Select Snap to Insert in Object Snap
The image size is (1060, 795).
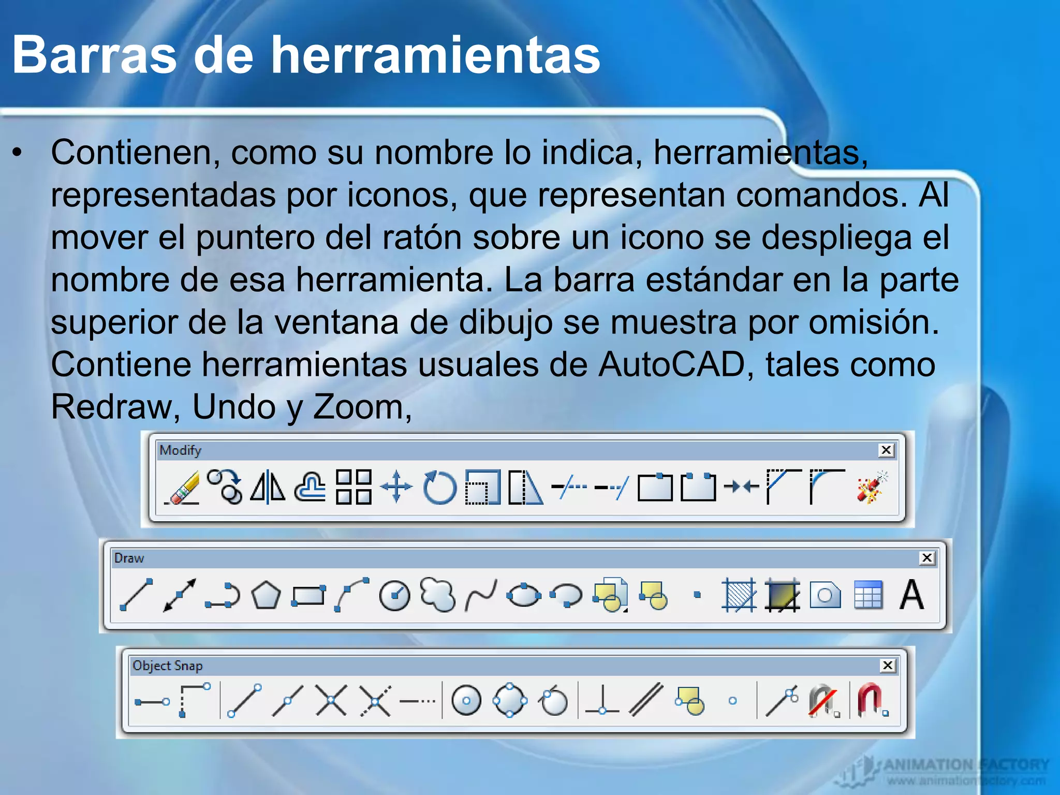[690, 701]
